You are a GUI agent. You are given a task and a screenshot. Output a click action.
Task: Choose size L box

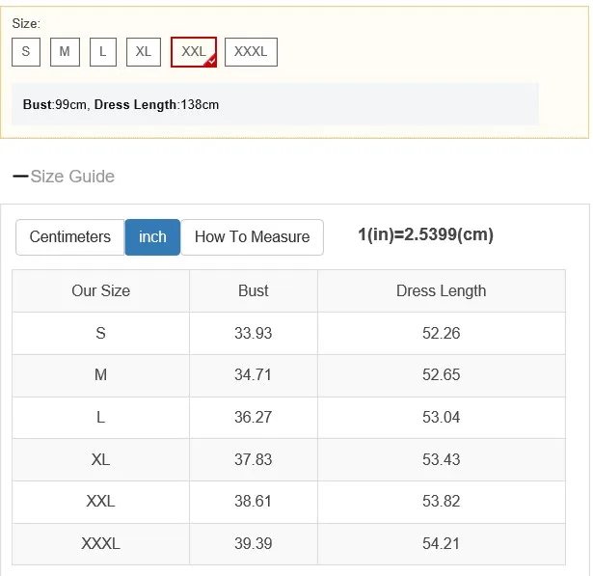pos(103,52)
